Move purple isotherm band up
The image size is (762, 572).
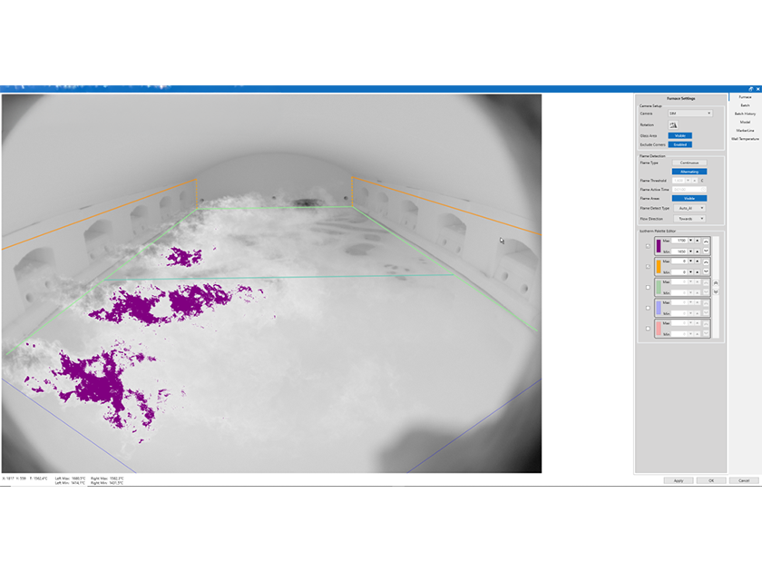point(706,242)
